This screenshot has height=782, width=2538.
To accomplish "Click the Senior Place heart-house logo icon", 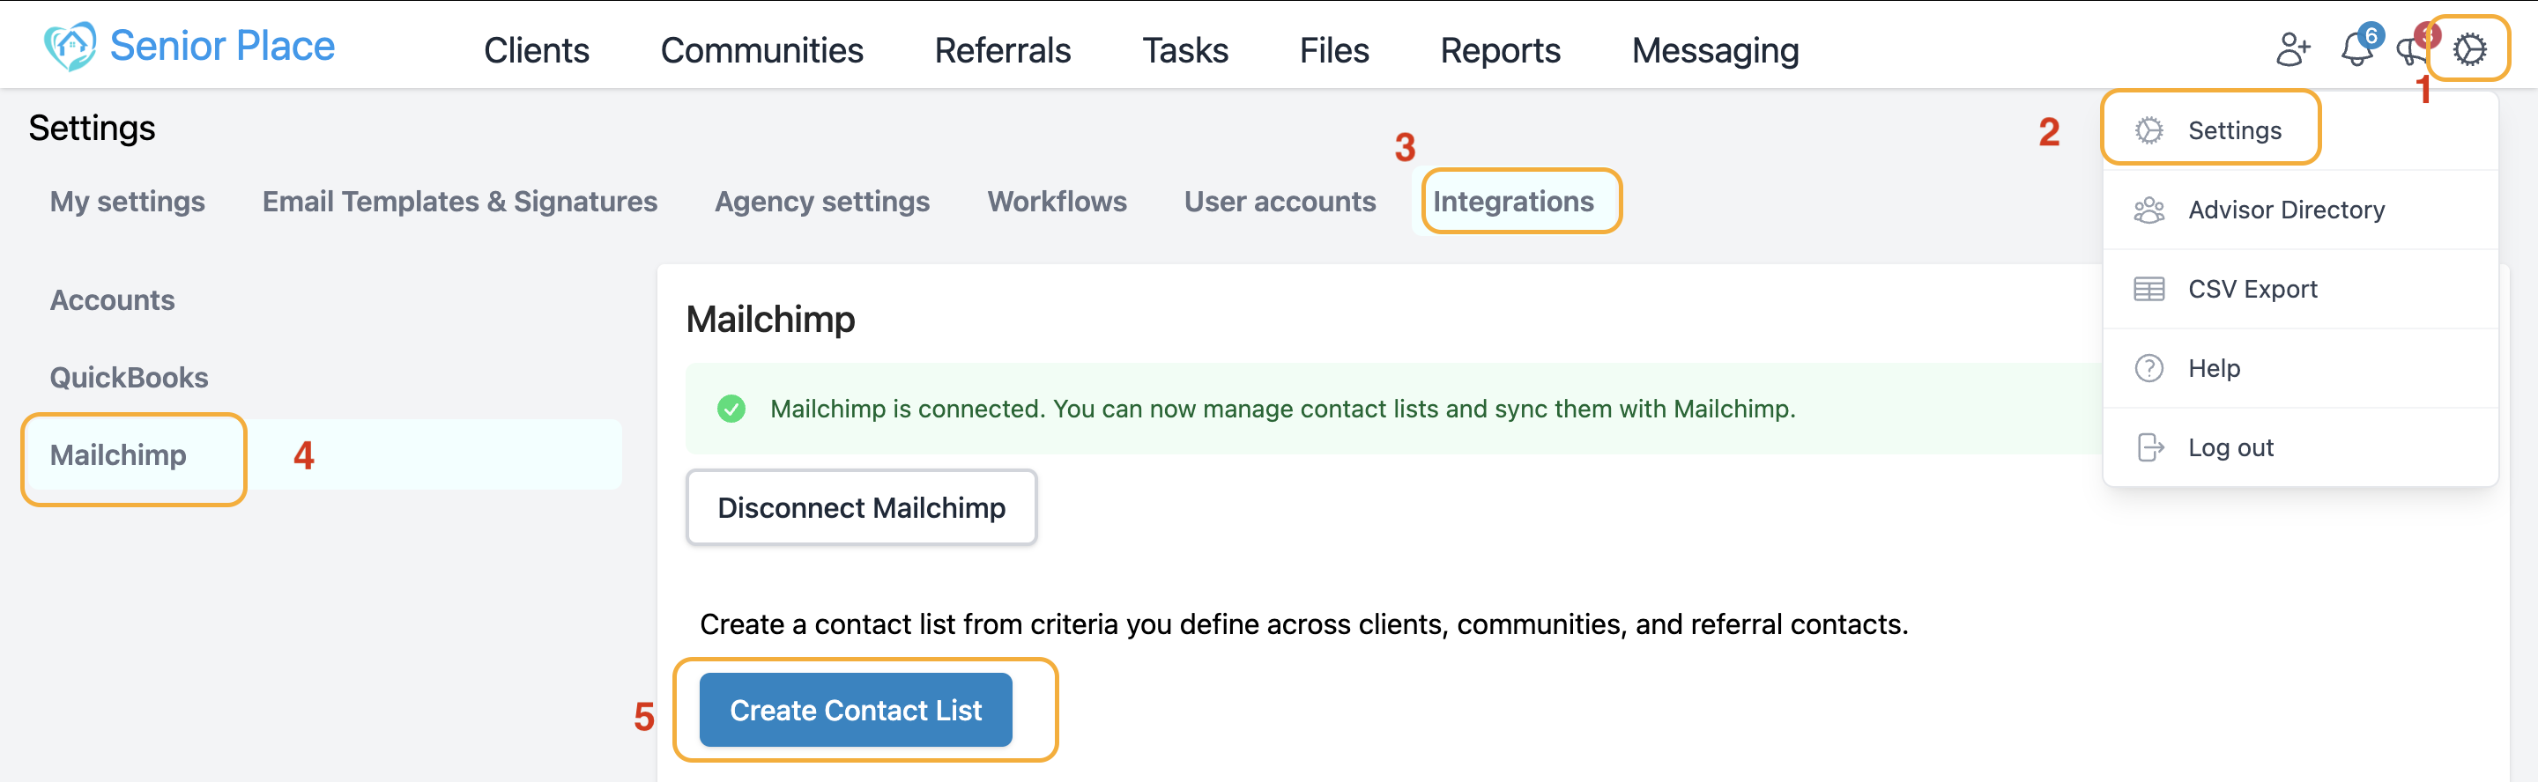I will (70, 47).
